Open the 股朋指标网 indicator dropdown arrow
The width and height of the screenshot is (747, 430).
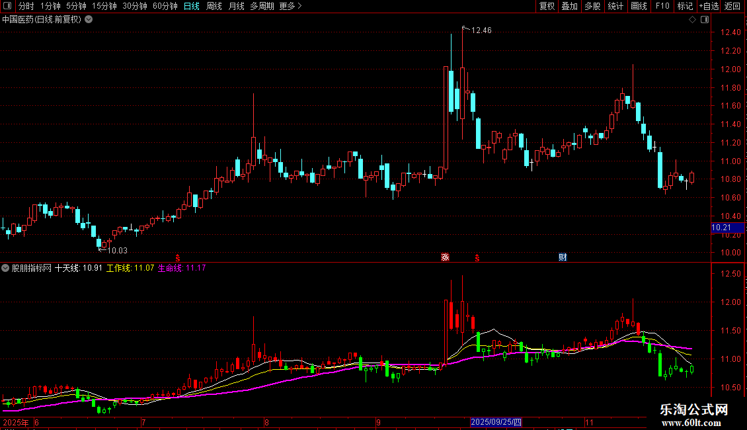pyautogui.click(x=5, y=268)
